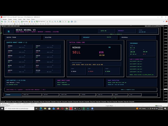Open Microsoft Edge from the taskbar
The width and height of the screenshot is (168, 126).
41,108
